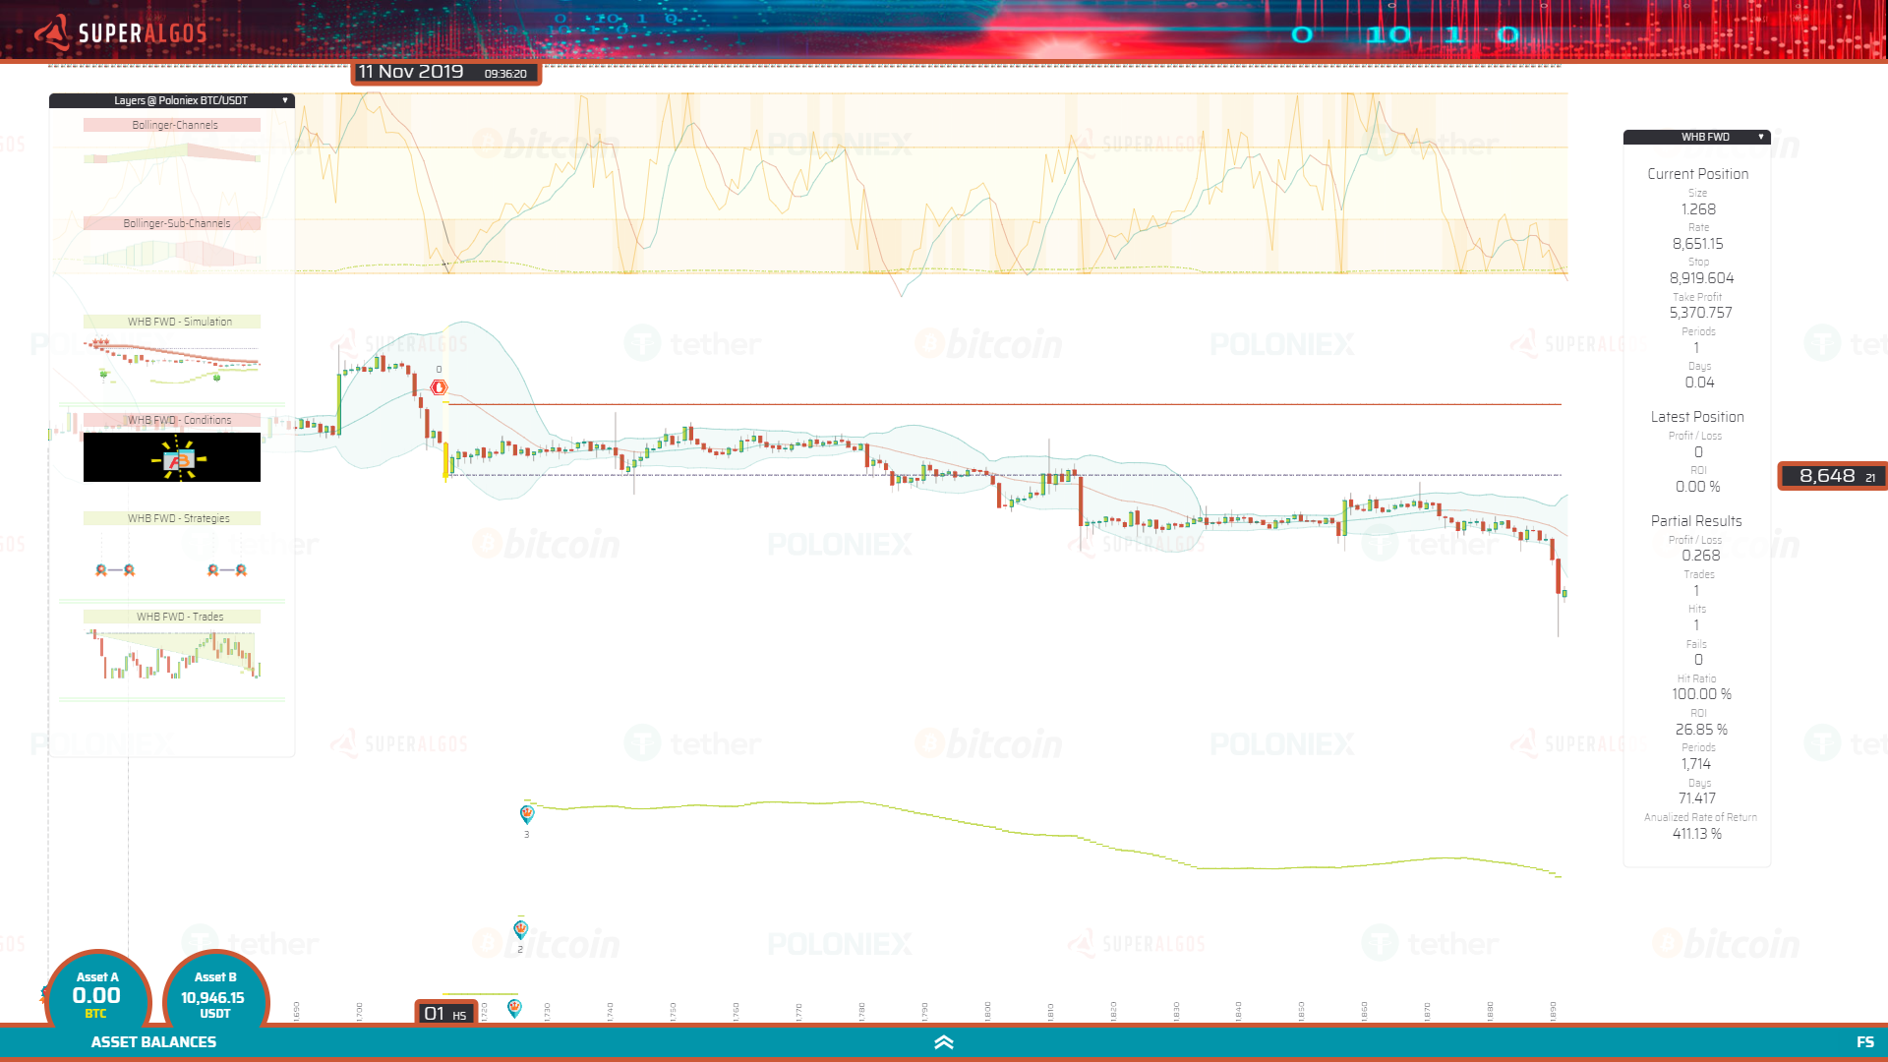The height and width of the screenshot is (1062, 1888).
Task: Click the position size value 1.268
Action: point(1698,209)
